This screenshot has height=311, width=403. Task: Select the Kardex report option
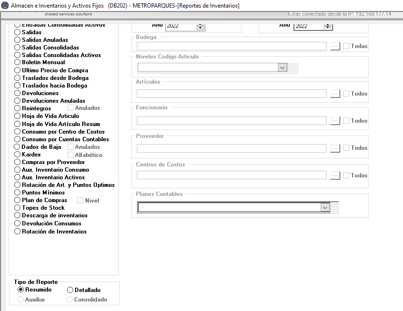[18, 155]
